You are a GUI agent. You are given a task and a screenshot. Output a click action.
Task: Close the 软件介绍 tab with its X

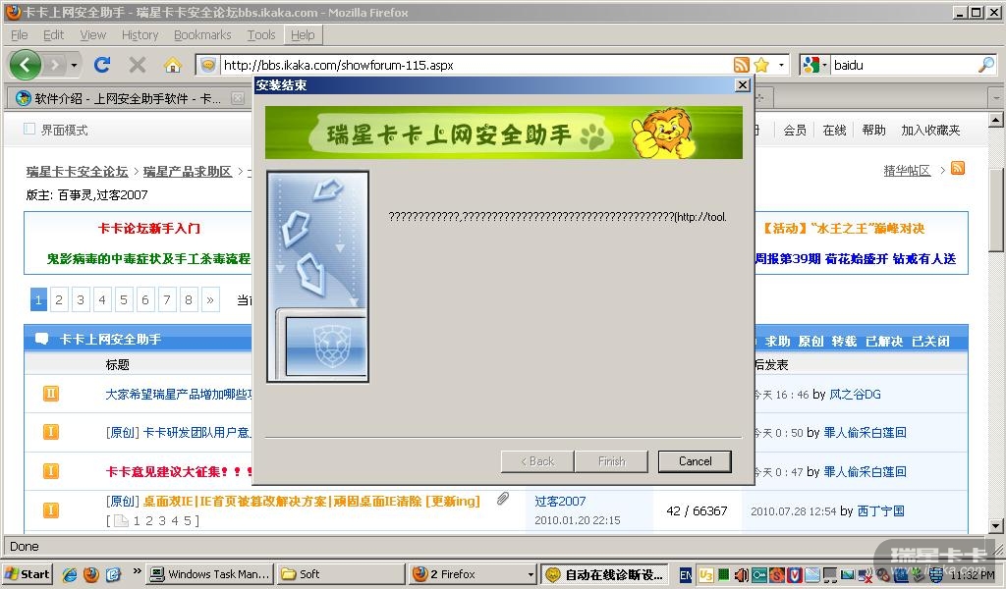238,98
